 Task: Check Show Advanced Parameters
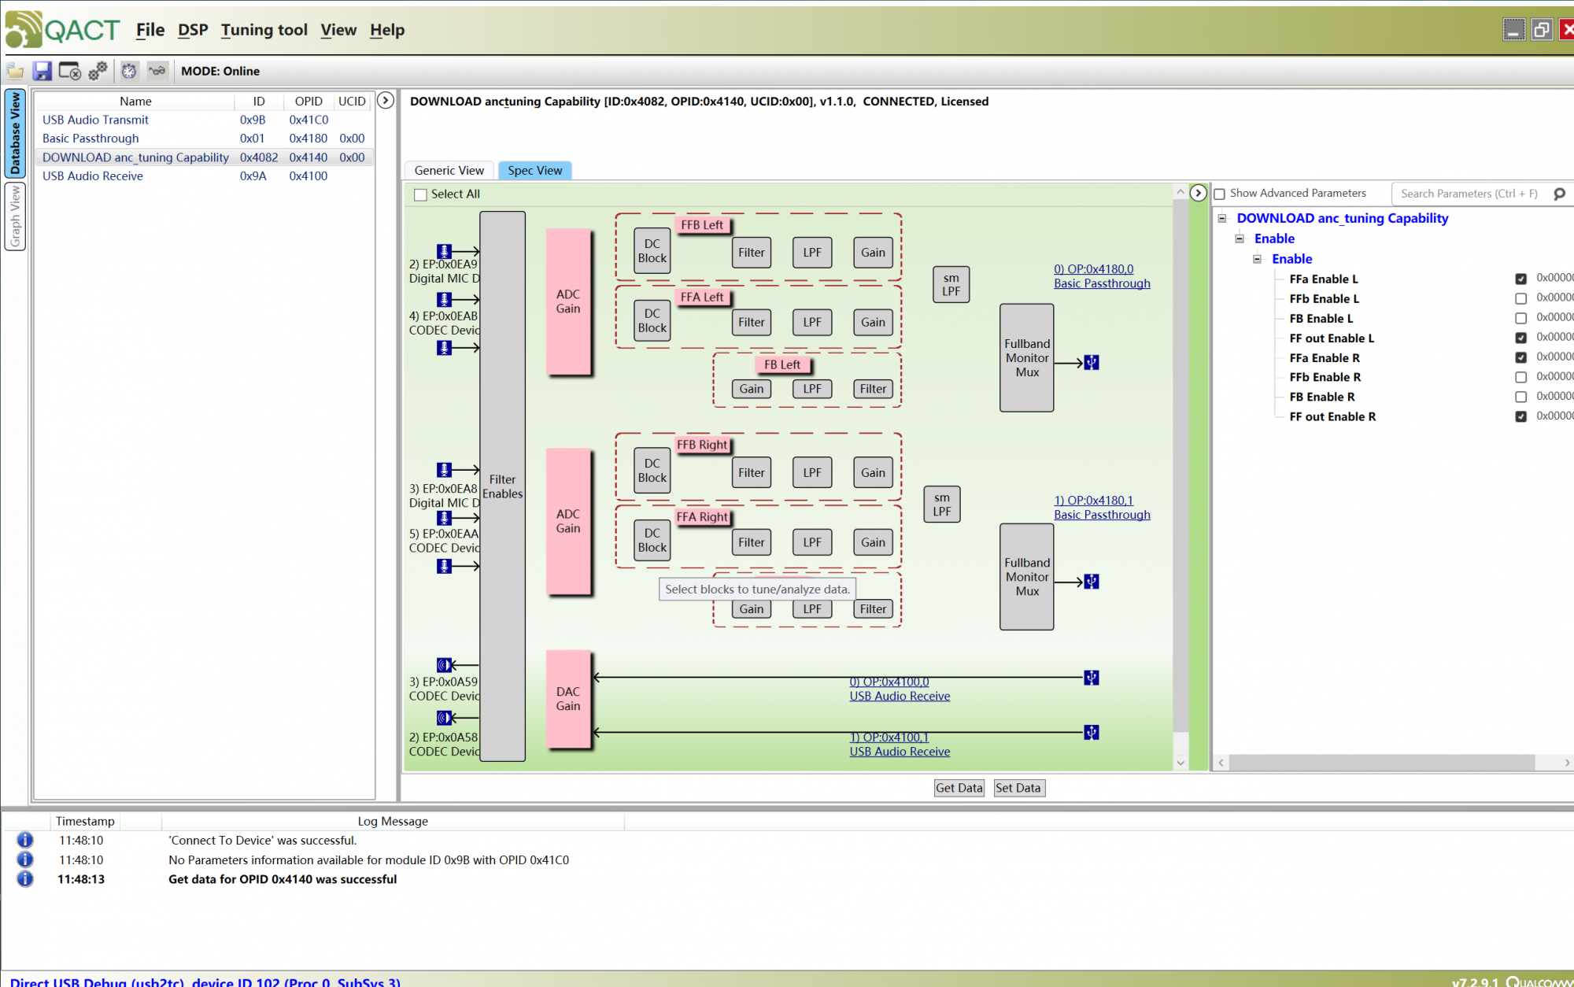[1219, 193]
